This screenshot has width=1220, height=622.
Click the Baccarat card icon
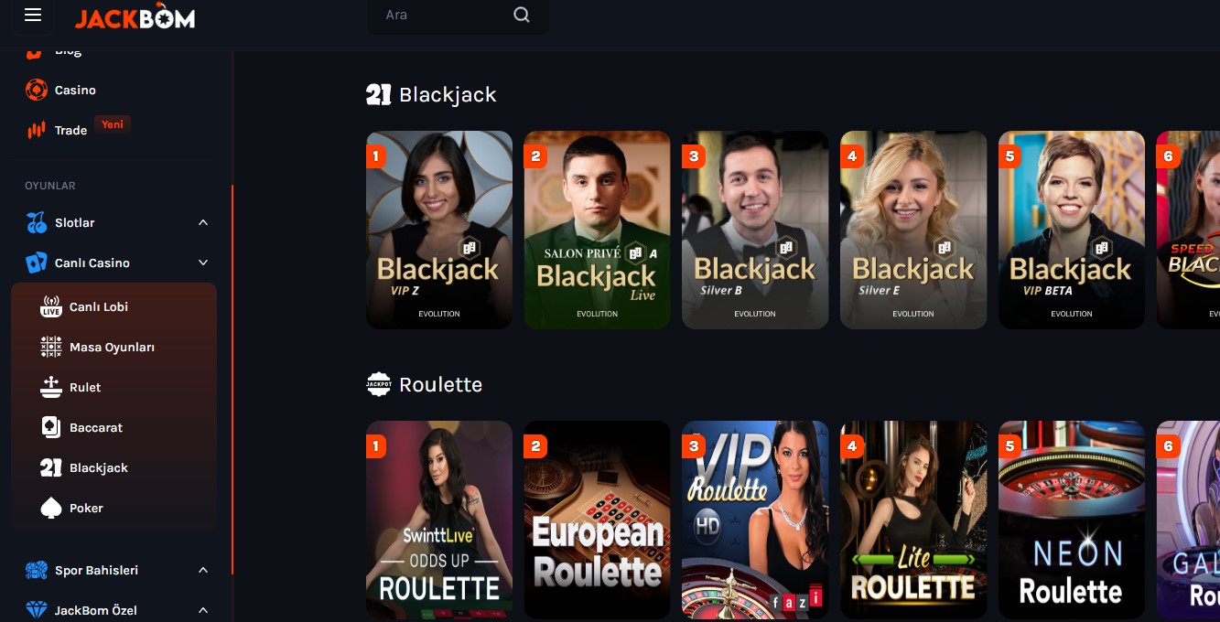tap(51, 427)
